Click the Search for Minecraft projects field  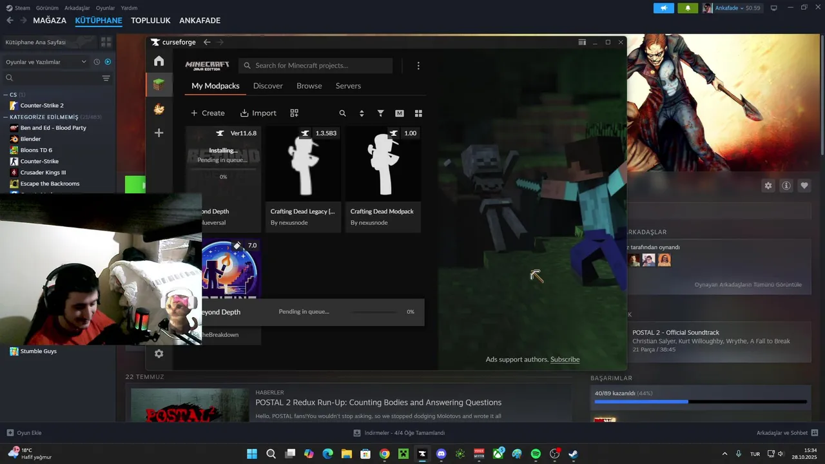coord(316,66)
